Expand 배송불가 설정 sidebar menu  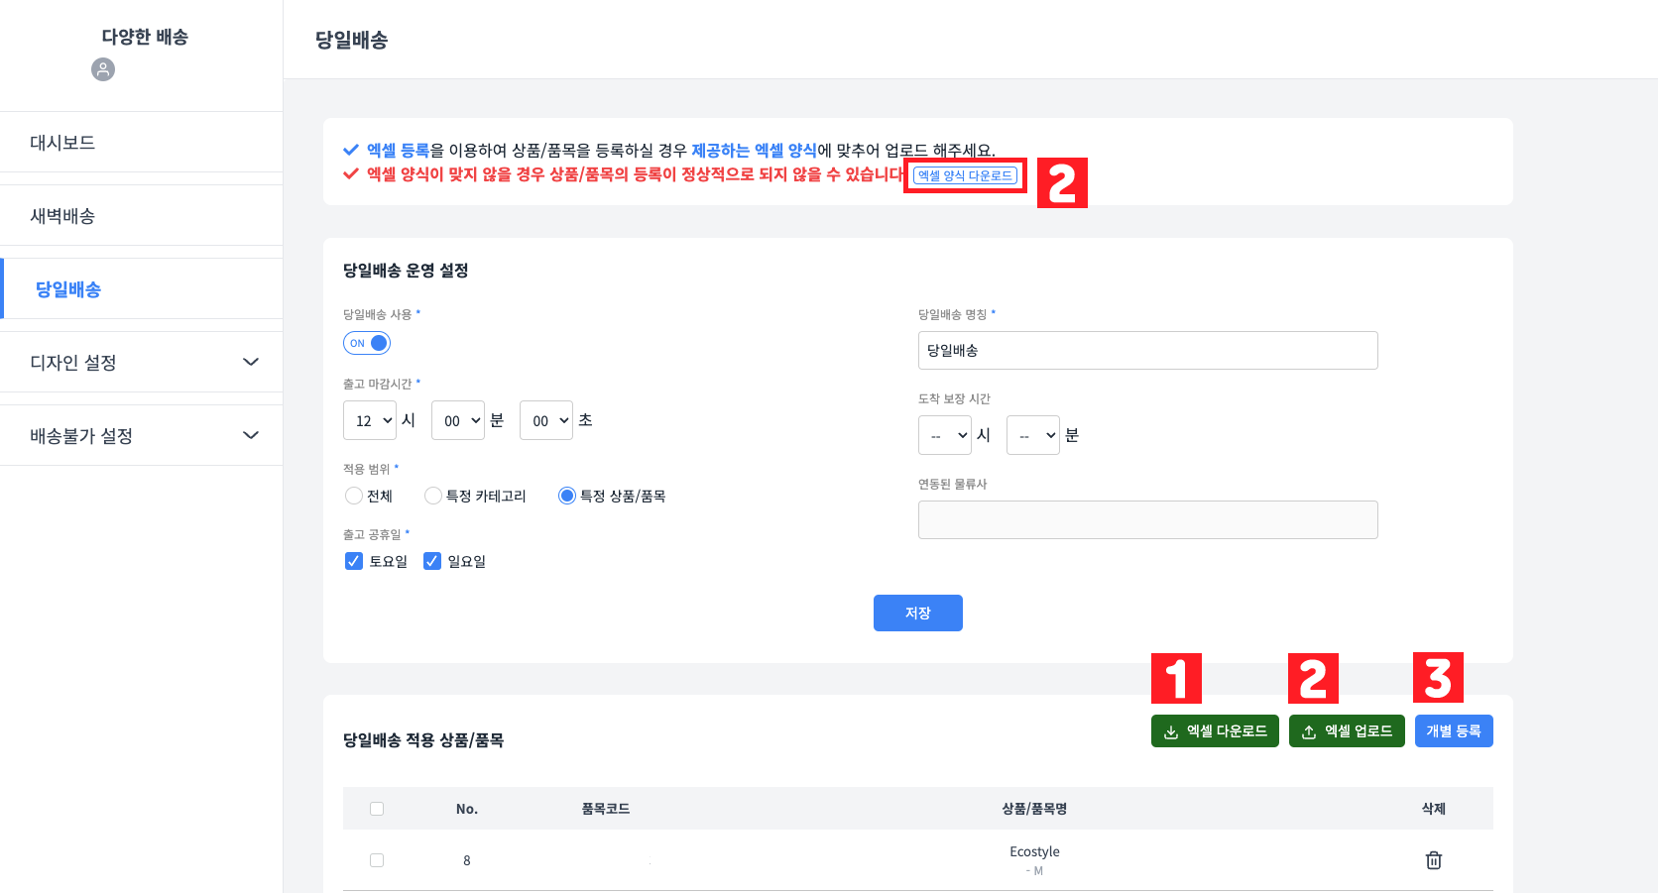coord(141,436)
